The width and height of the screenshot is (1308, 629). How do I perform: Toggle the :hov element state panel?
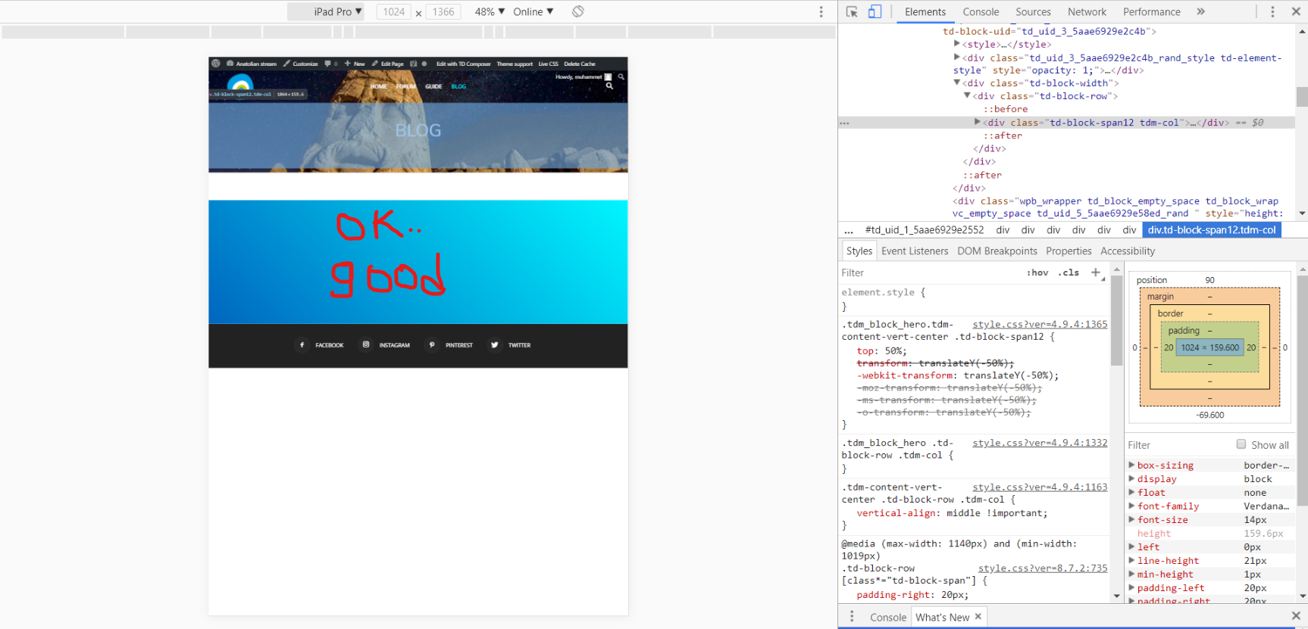click(1037, 272)
